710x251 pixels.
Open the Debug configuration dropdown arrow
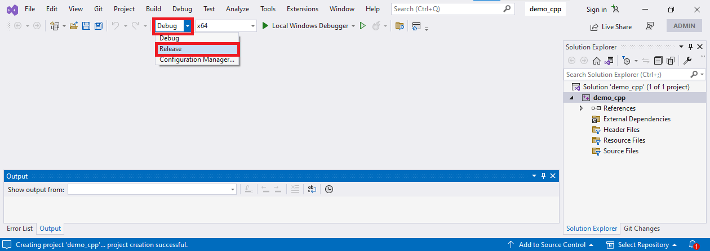[x=187, y=26]
